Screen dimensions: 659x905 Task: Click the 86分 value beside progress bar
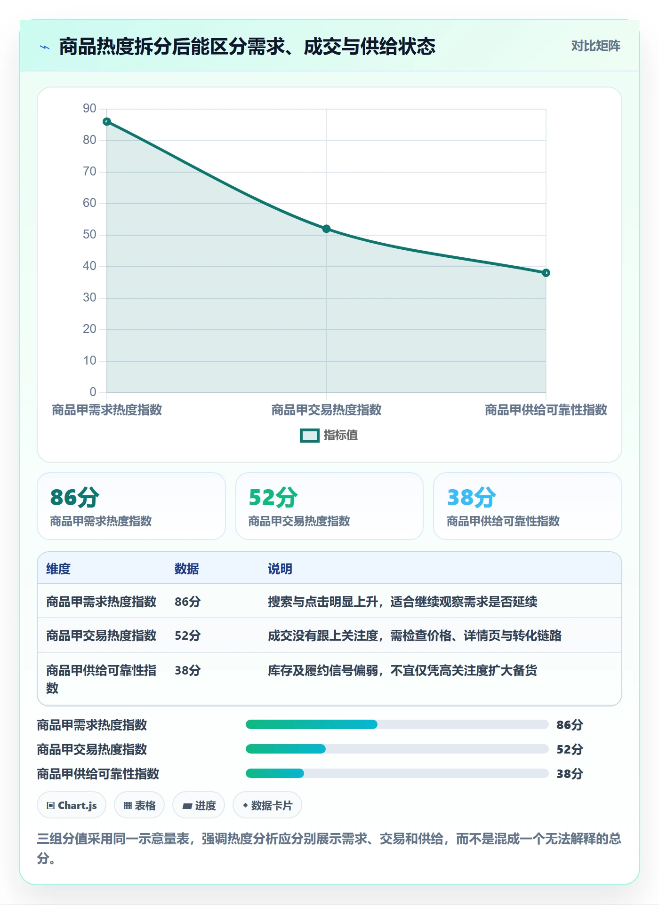pyautogui.click(x=570, y=725)
